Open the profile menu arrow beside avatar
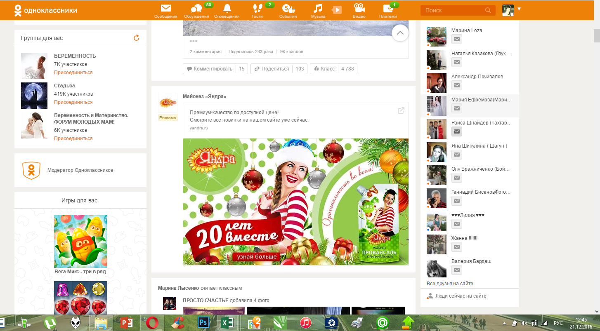The width and height of the screenshot is (600, 331). pyautogui.click(x=519, y=9)
